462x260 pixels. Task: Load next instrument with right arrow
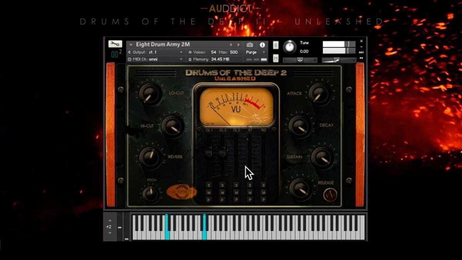(x=239, y=45)
